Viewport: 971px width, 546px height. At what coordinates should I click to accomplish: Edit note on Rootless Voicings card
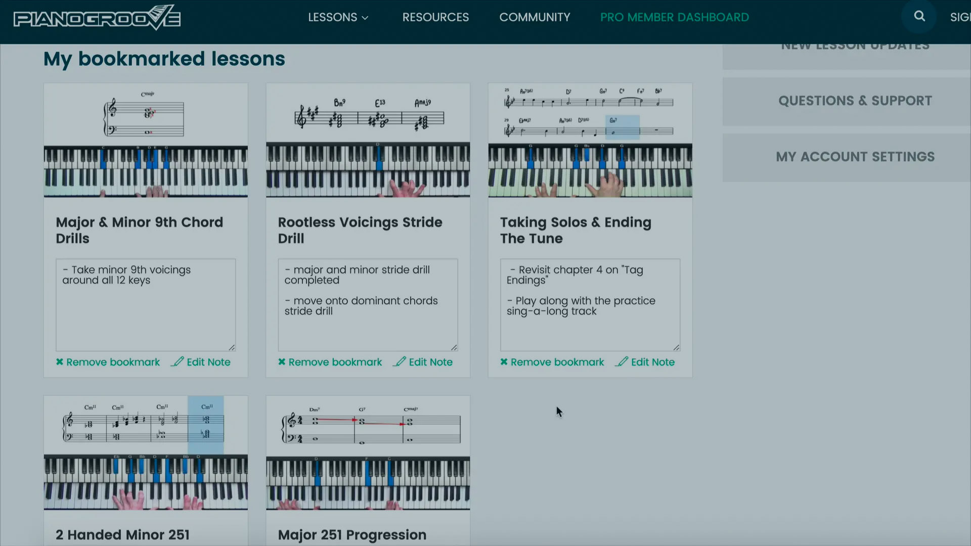(423, 362)
